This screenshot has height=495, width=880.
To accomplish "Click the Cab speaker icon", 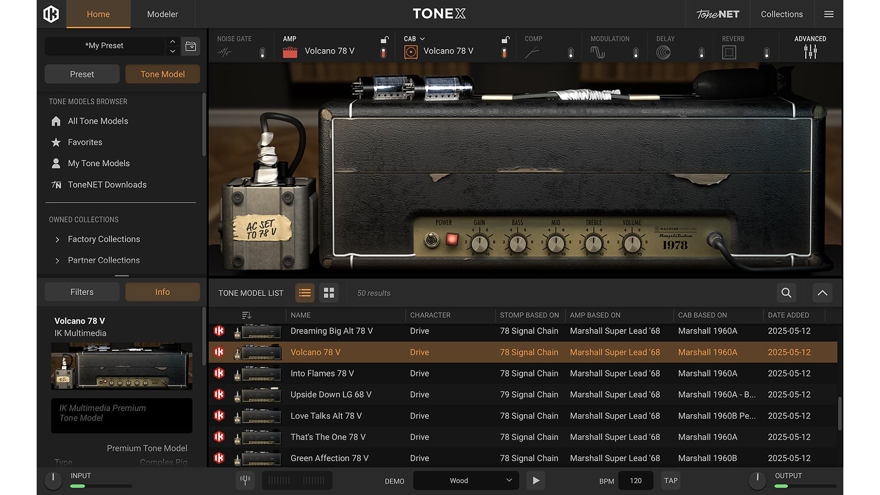I will 411,52.
